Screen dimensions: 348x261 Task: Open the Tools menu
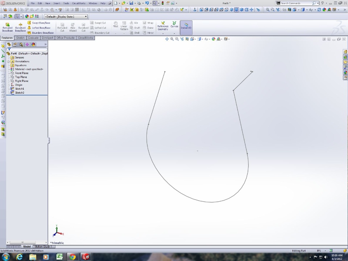(x=66, y=3)
